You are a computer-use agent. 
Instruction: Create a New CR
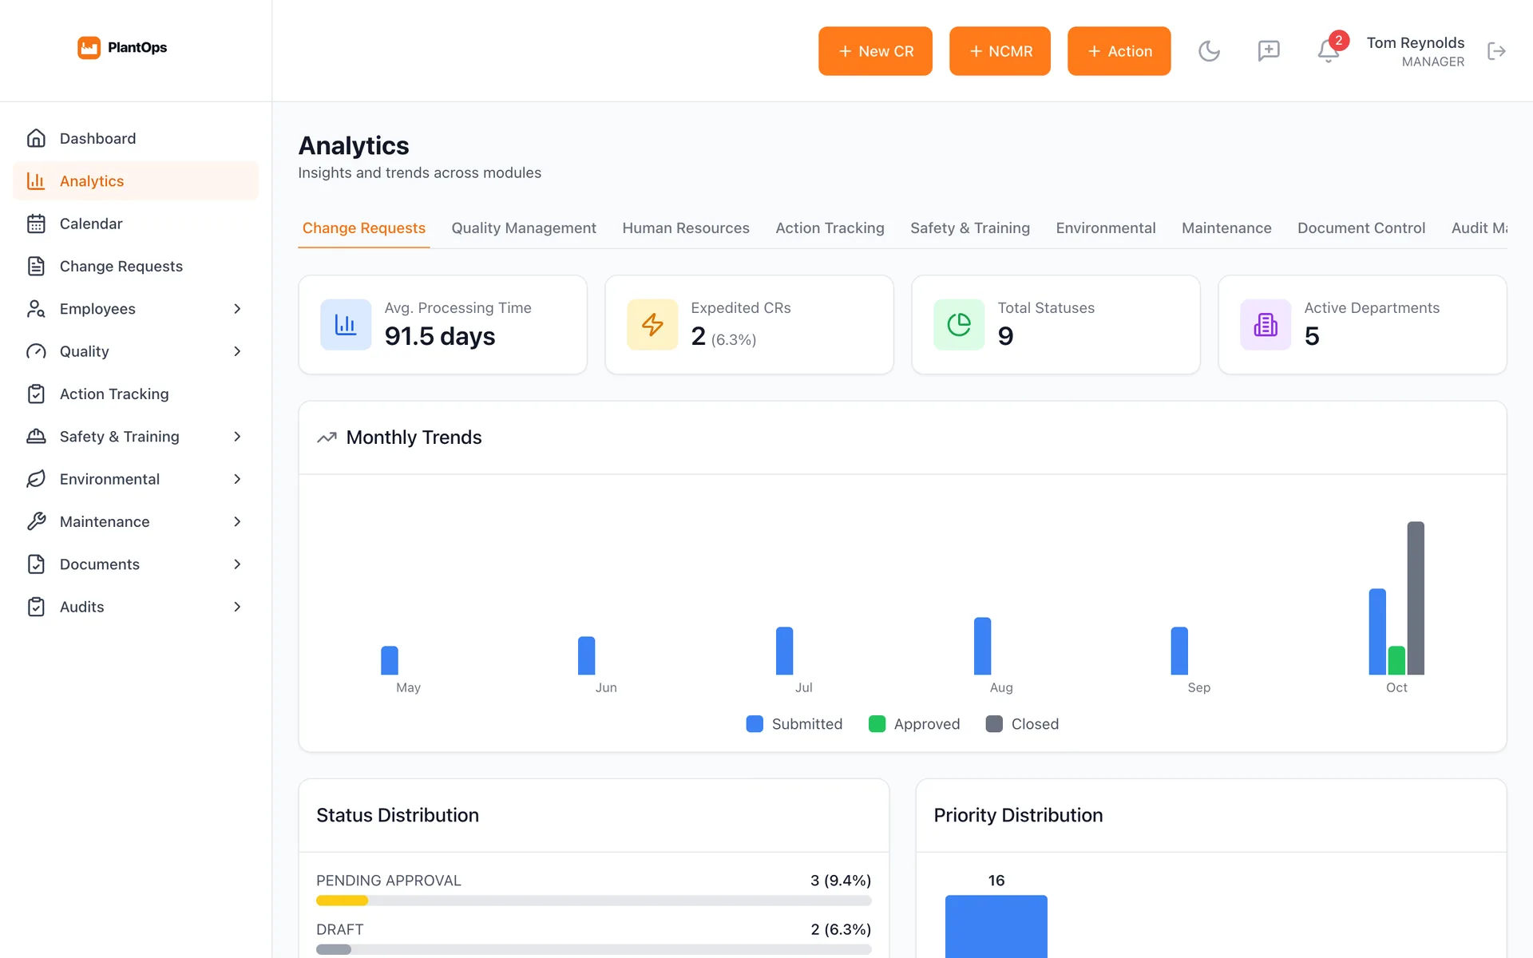pyautogui.click(x=875, y=51)
